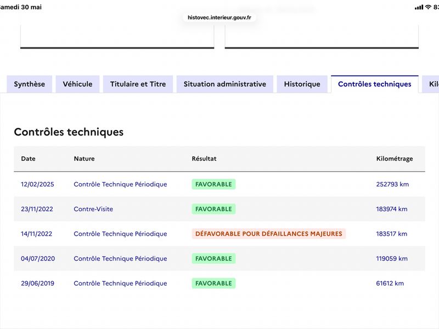This screenshot has width=439, height=329.
Task: Tap the Wi-Fi status icon
Action: point(428,7)
